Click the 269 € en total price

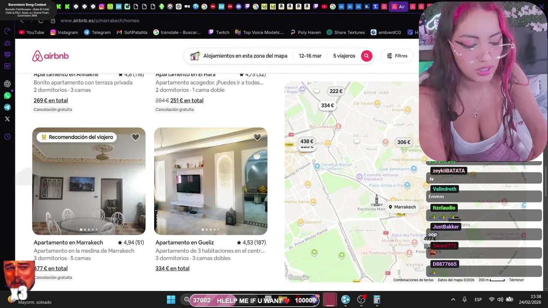(x=51, y=101)
